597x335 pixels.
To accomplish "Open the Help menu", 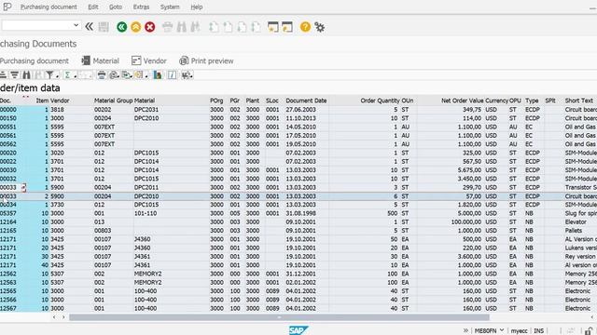I will (x=197, y=7).
